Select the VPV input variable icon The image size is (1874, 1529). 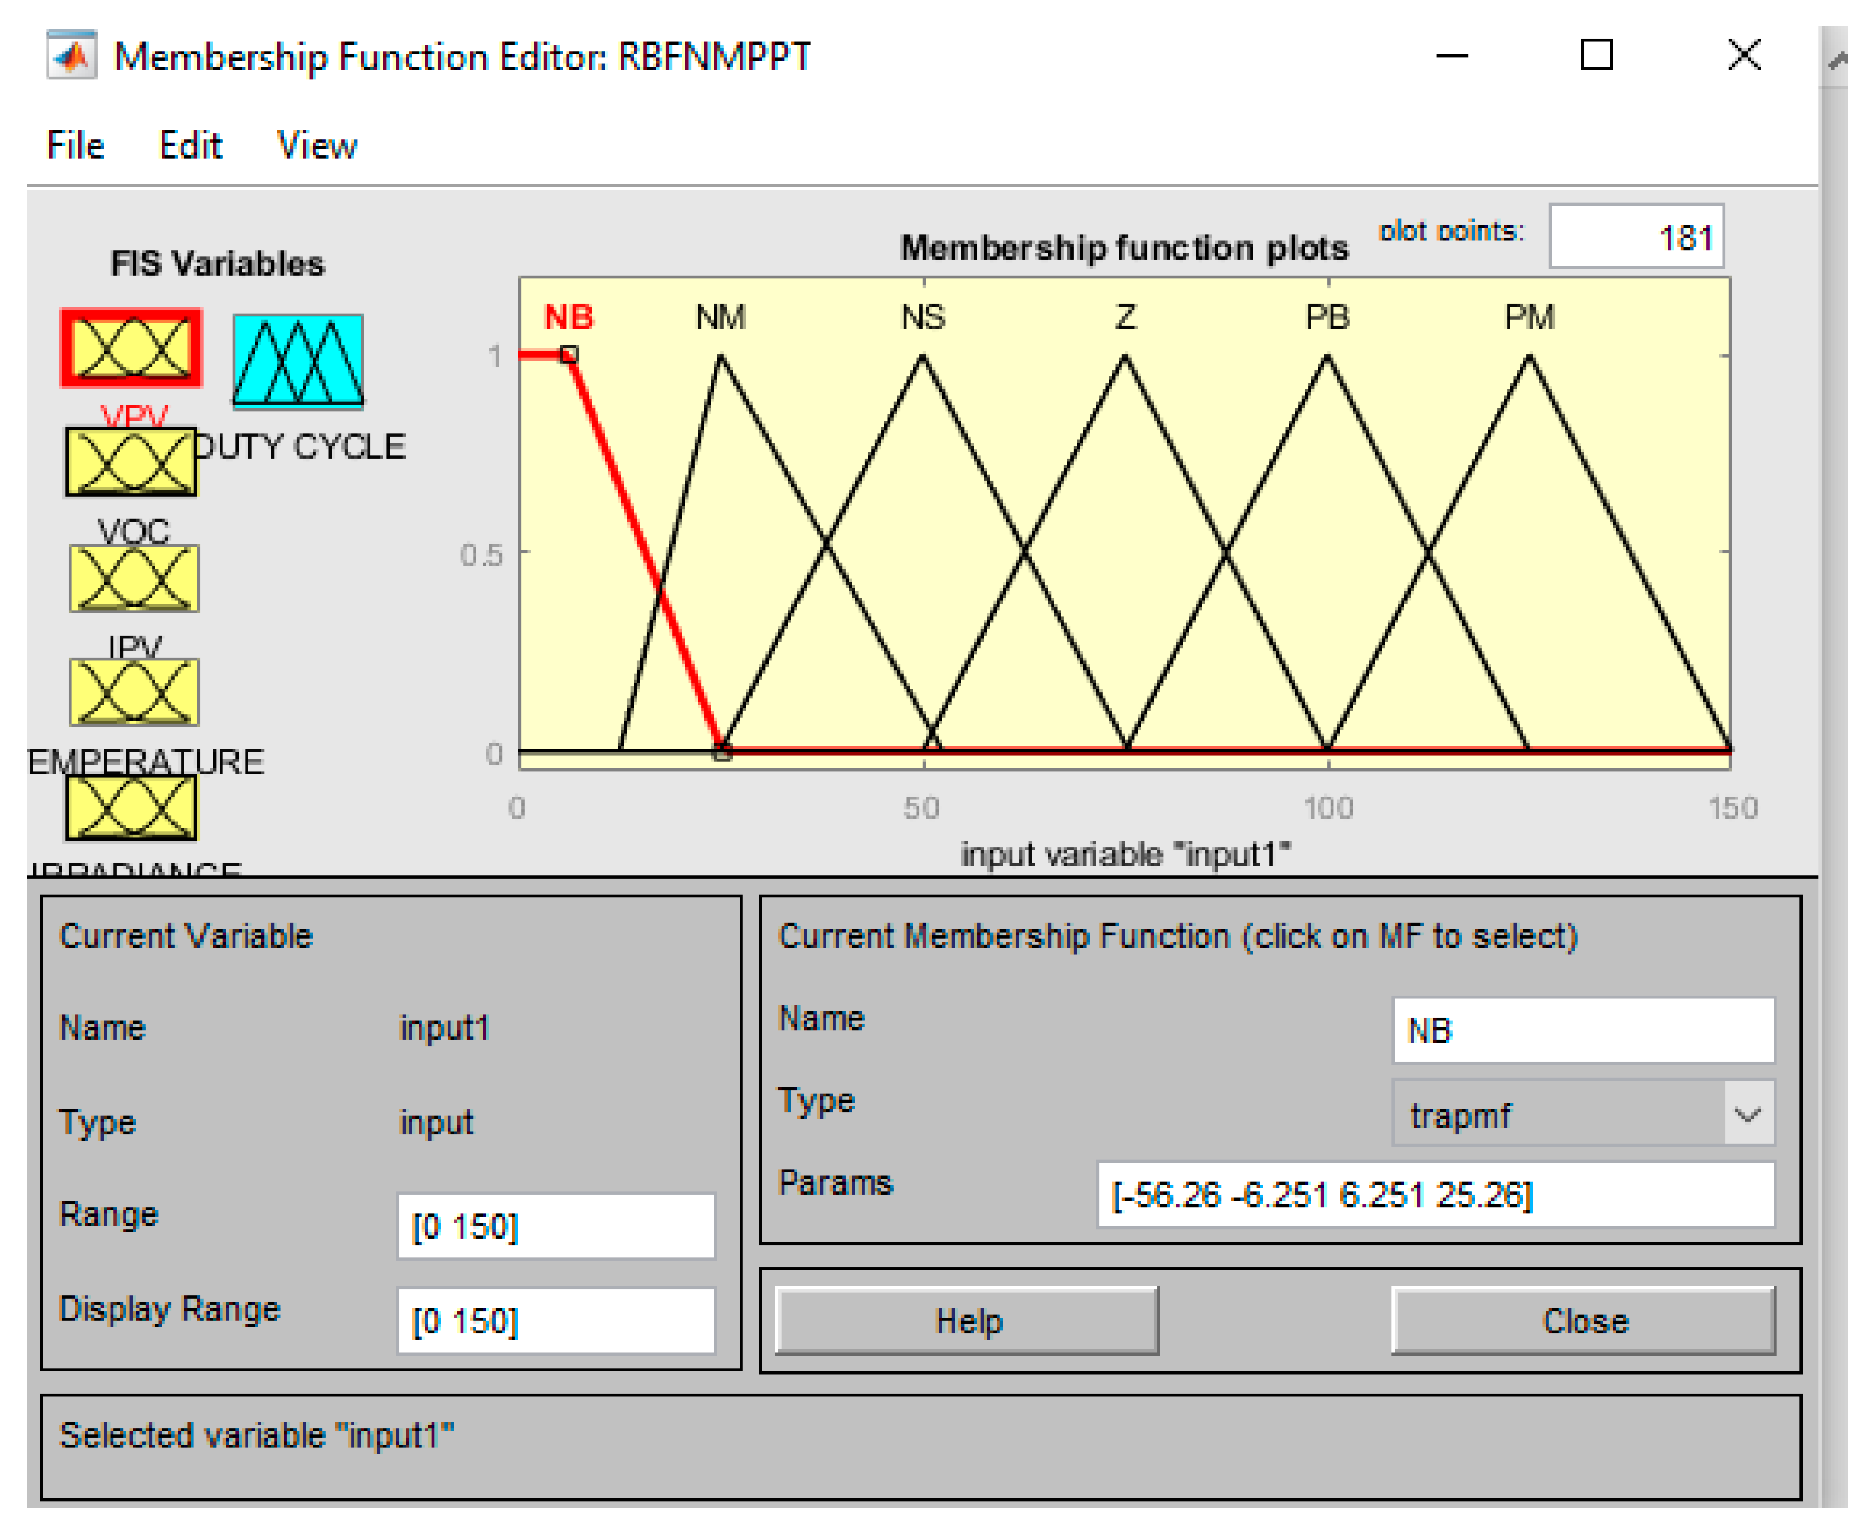point(130,348)
